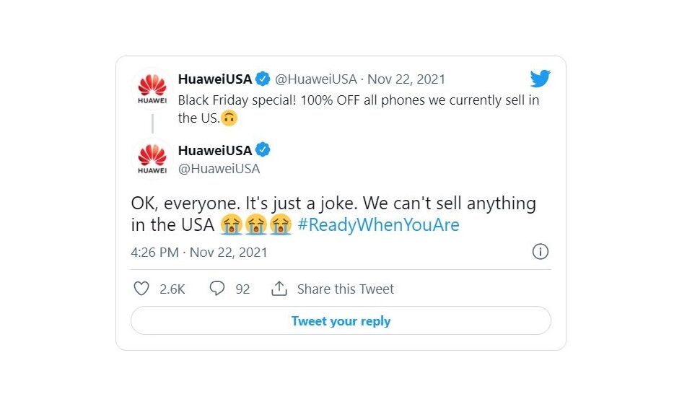700x394 pixels.
Task: Like the tweet with the heart icon
Action: point(142,289)
